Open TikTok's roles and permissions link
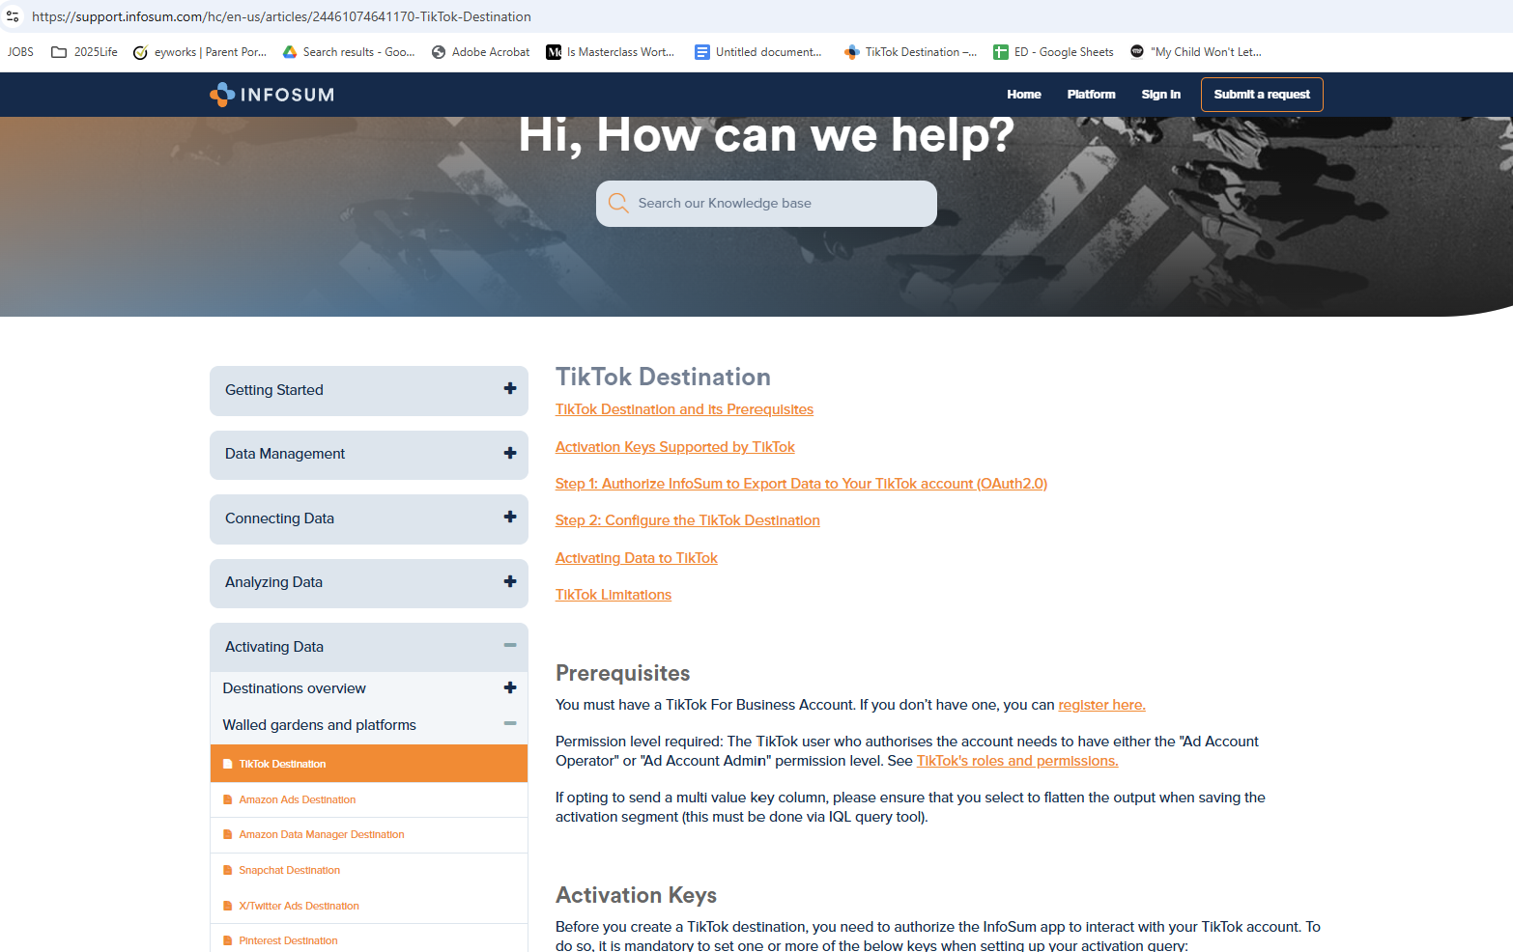Image resolution: width=1513 pixels, height=952 pixels. (1017, 761)
